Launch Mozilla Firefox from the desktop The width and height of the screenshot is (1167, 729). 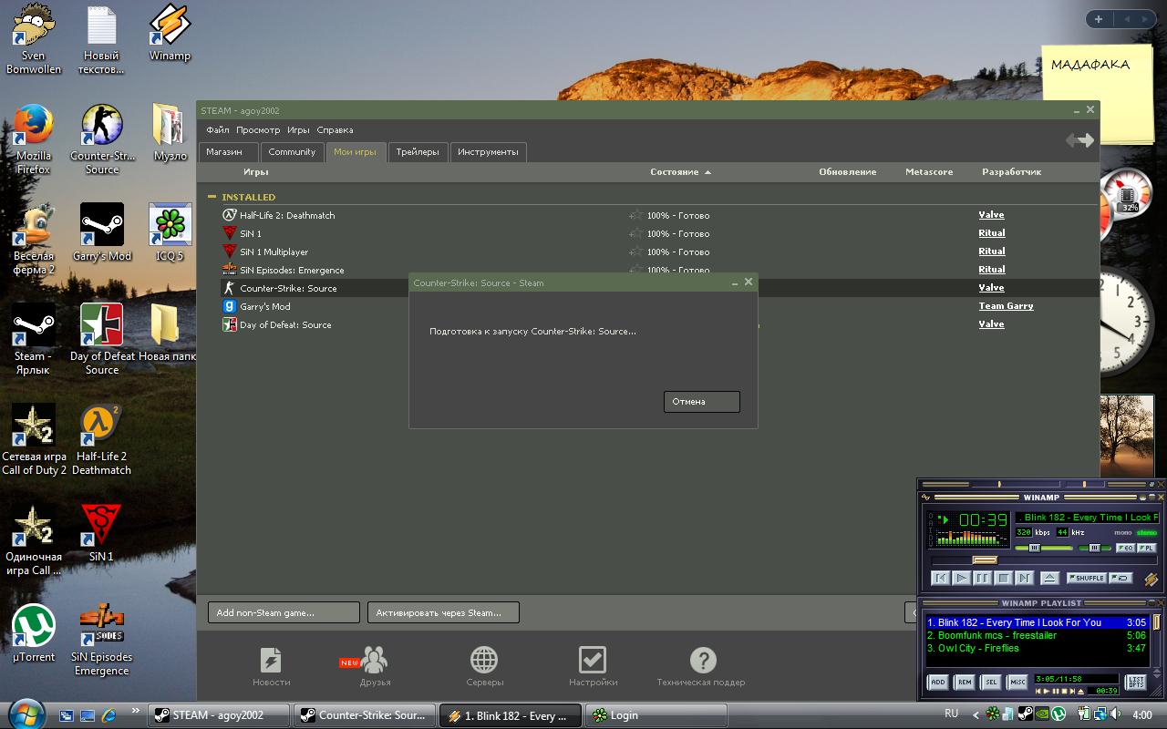(34, 139)
